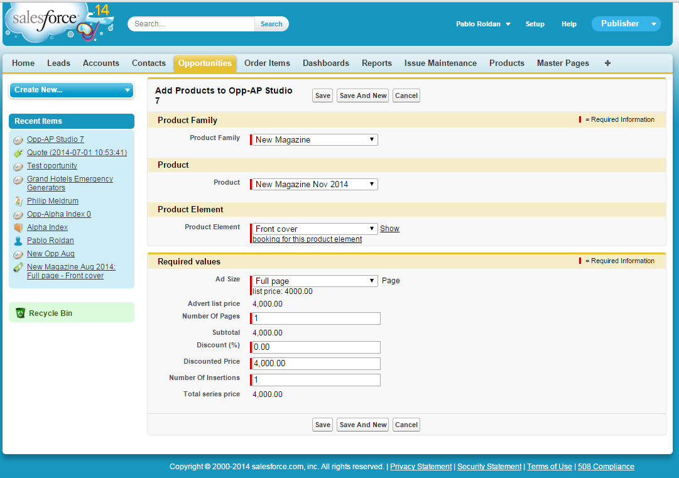679x478 pixels.
Task: Click icon beside Test oportunity
Action: pyautogui.click(x=18, y=166)
